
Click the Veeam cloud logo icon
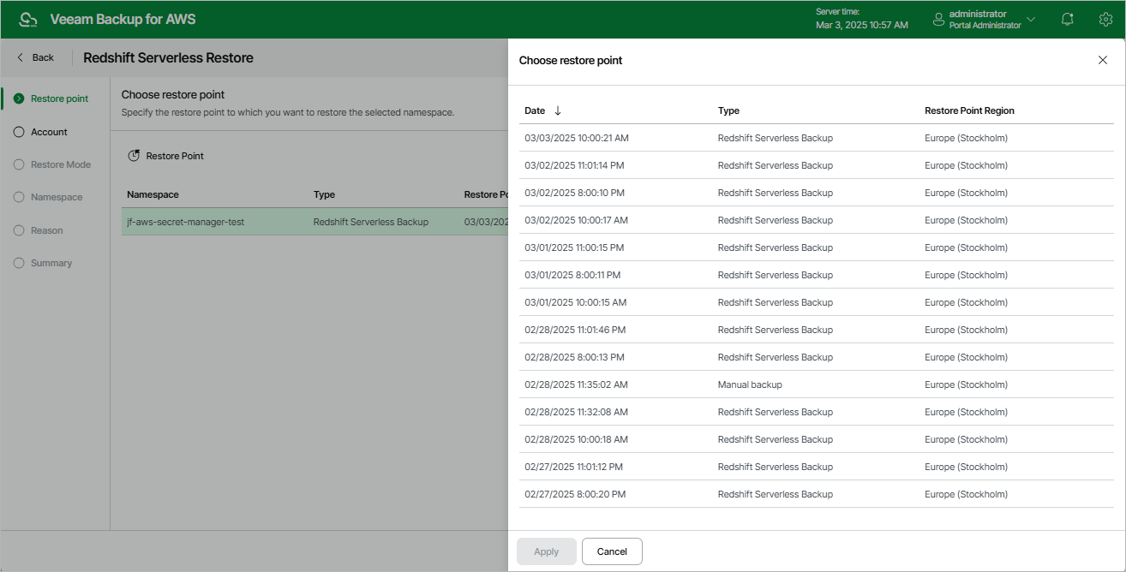(28, 20)
